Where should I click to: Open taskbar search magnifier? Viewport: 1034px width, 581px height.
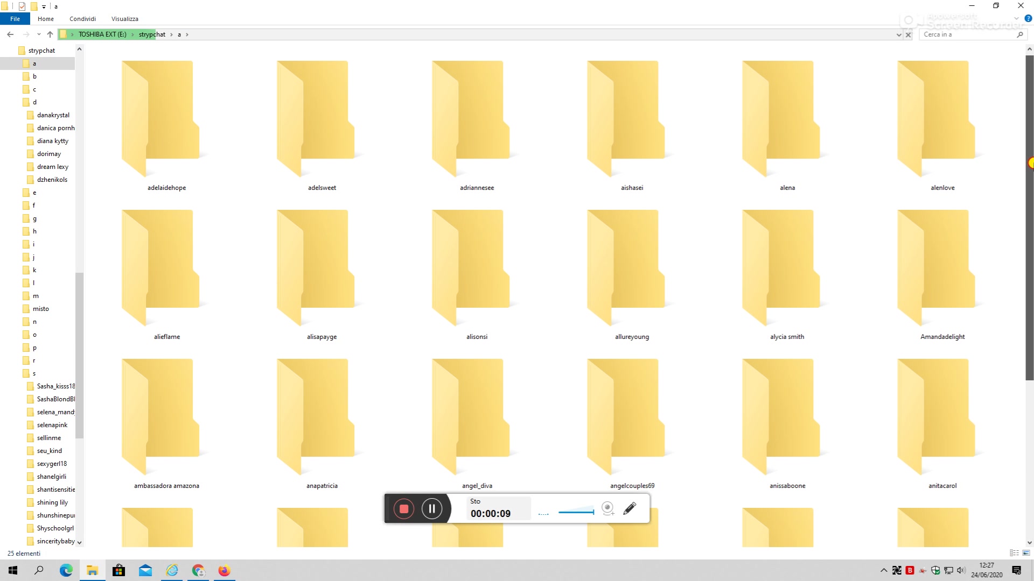tap(39, 570)
